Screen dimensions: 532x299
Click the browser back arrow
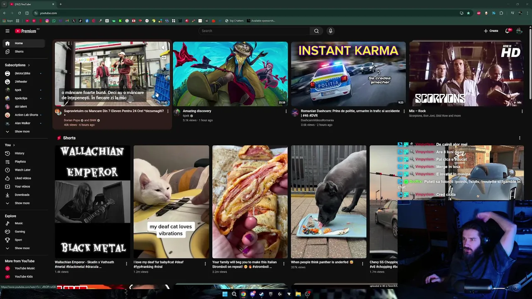pyautogui.click(x=5, y=13)
